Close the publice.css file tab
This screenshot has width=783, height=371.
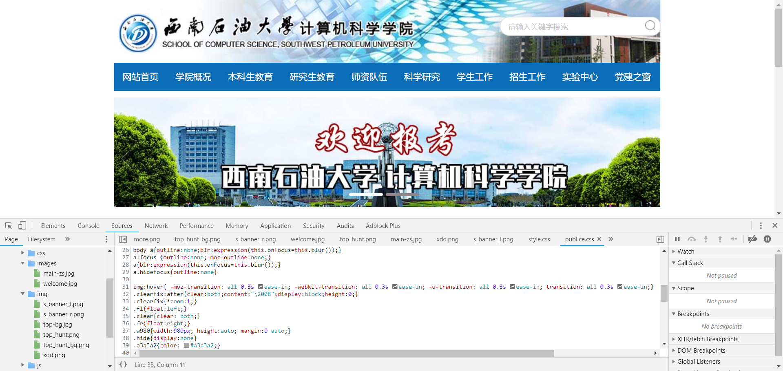(x=599, y=239)
